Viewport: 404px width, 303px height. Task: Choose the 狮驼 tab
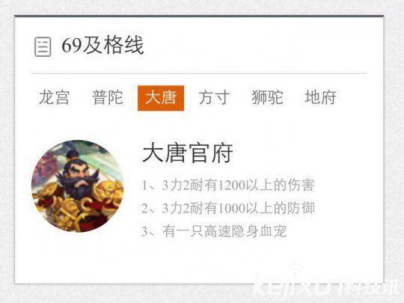(x=267, y=98)
